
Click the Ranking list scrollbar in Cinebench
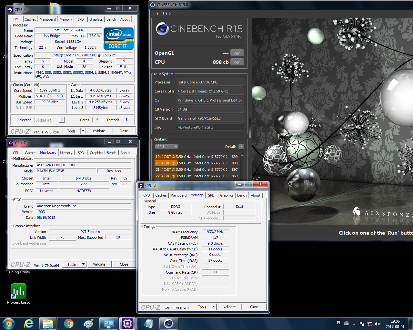click(242, 166)
